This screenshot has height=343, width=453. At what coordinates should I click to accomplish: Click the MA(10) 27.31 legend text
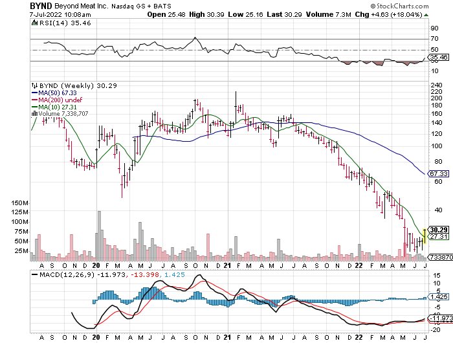pyautogui.click(x=58, y=107)
